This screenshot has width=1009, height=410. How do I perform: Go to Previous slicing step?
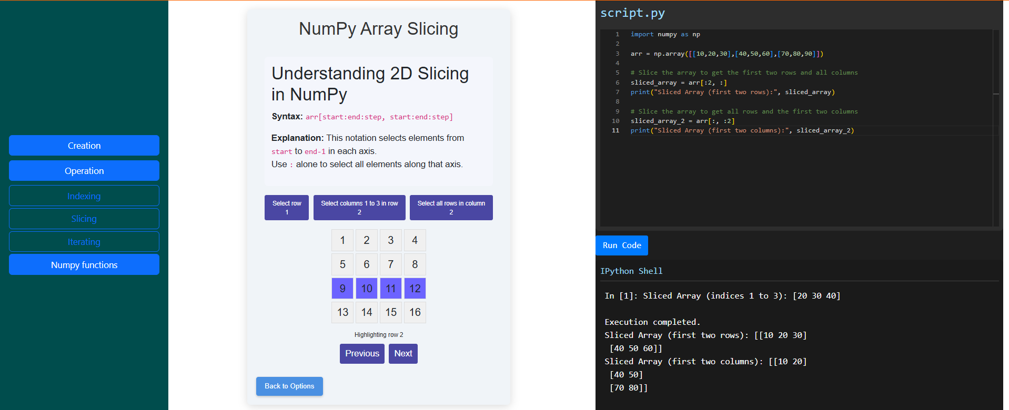pos(362,354)
